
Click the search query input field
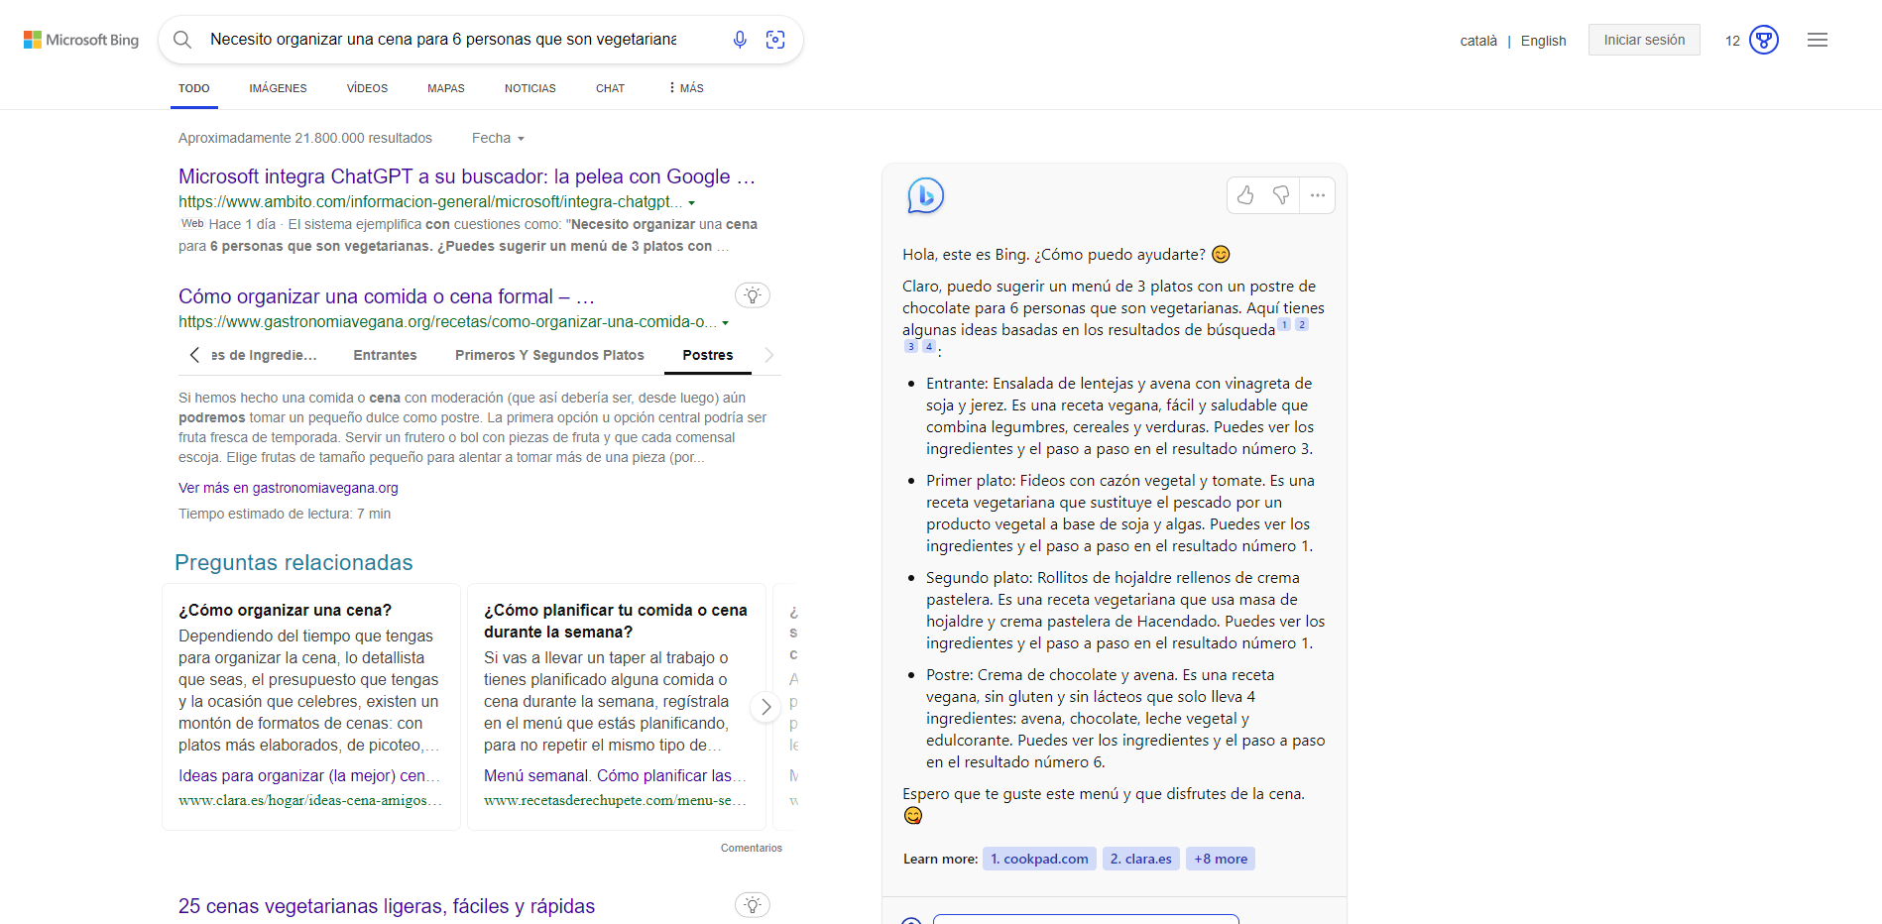point(443,40)
